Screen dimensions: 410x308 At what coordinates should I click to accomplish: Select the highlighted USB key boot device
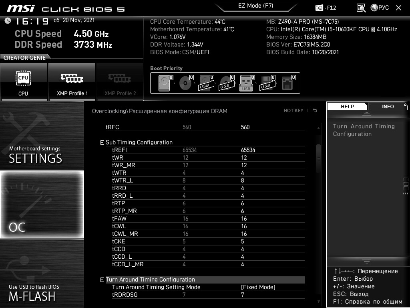[246, 83]
